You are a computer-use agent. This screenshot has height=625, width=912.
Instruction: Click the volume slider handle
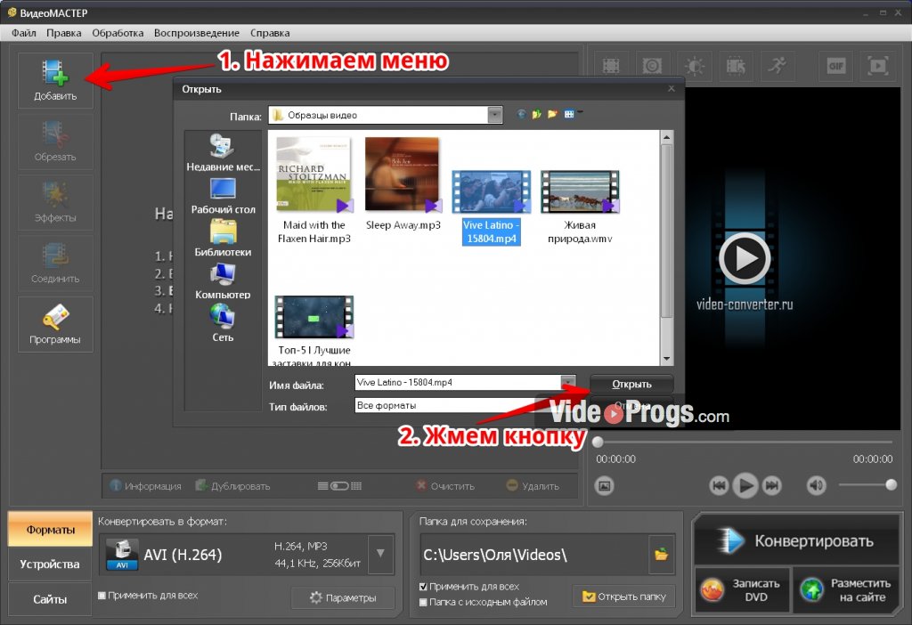pyautogui.click(x=891, y=485)
